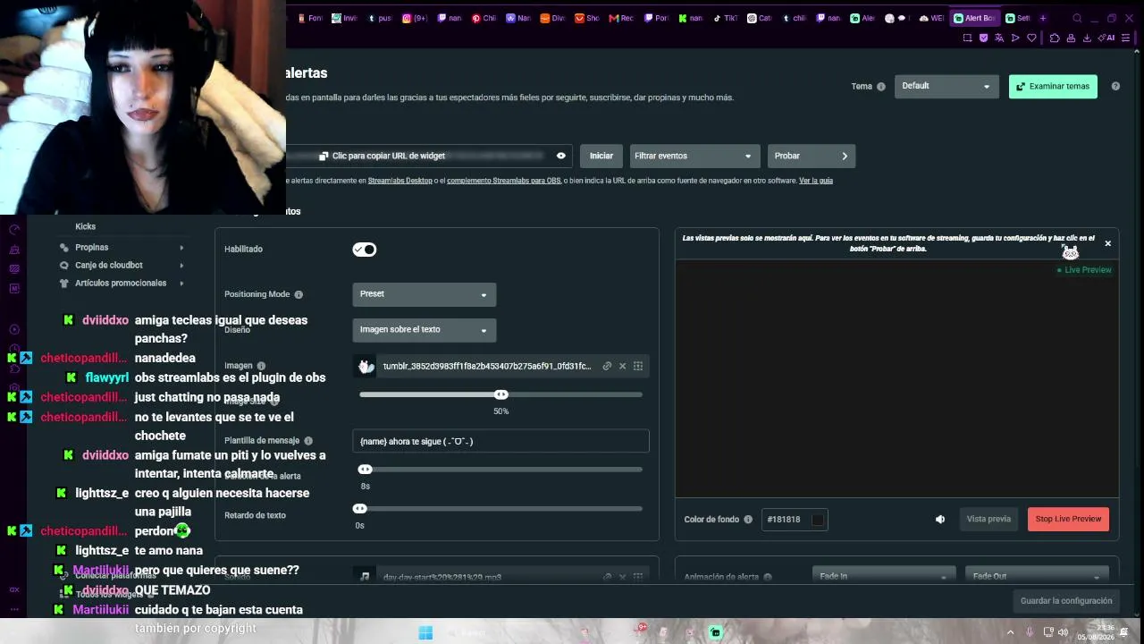This screenshot has height=644, width=1144.
Task: Click the link icon in Imagen row
Action: (x=607, y=366)
